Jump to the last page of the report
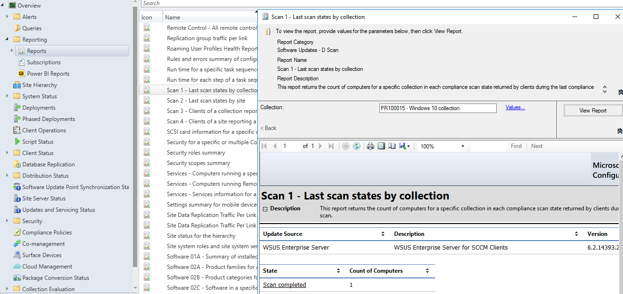 tap(331, 146)
